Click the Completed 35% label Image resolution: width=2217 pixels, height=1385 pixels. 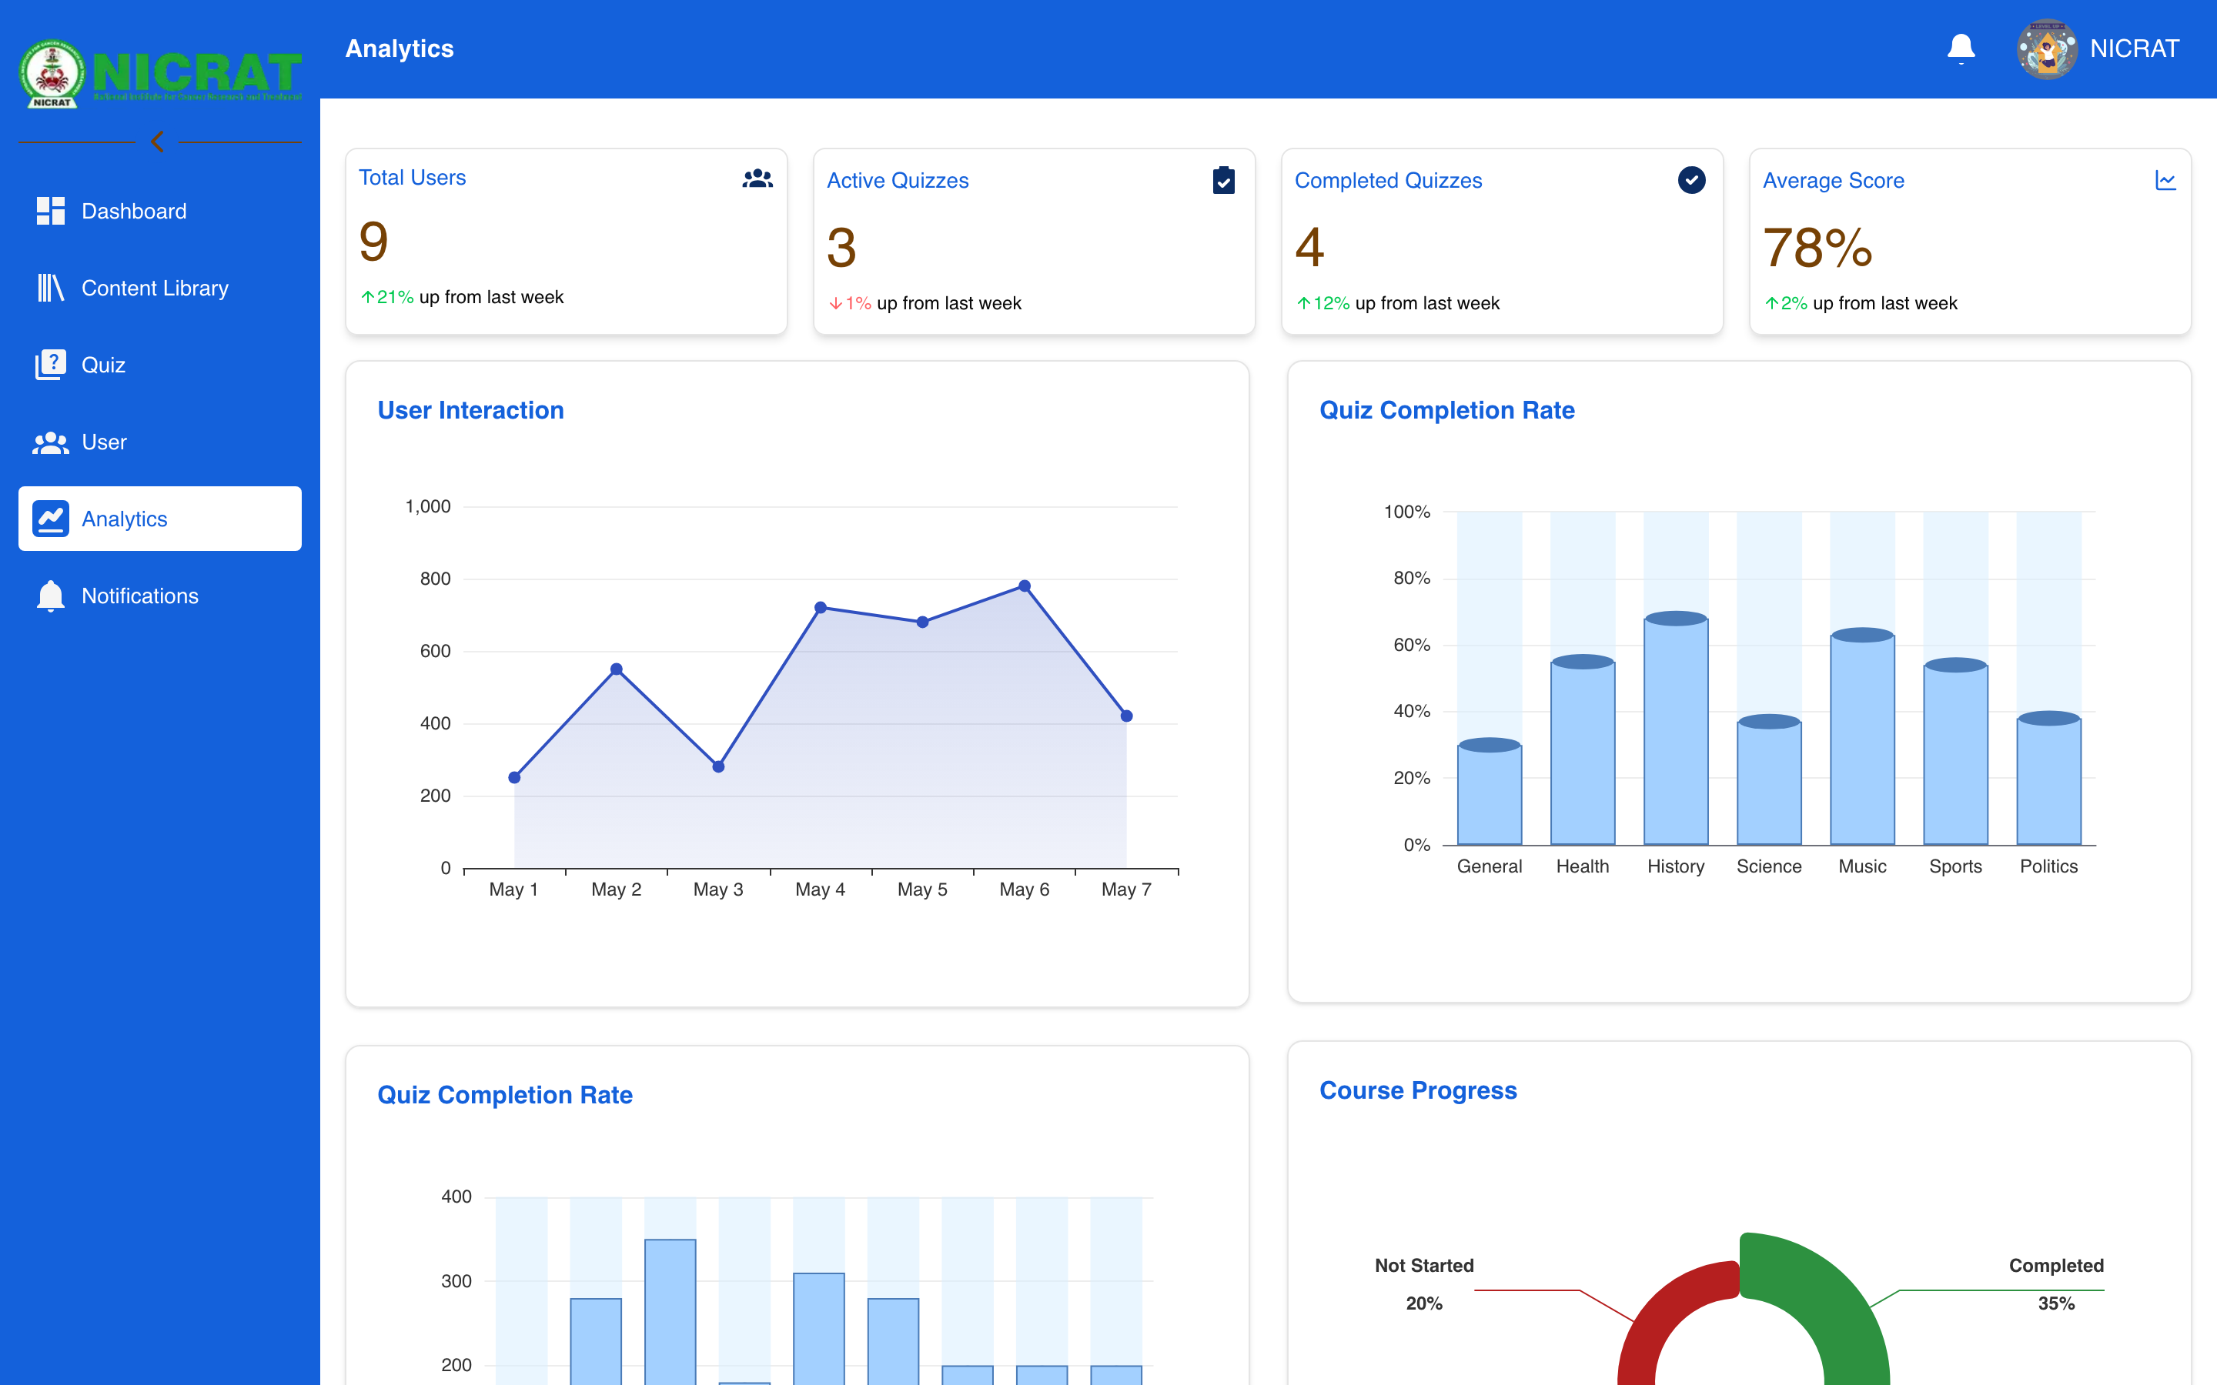coord(2056,1284)
